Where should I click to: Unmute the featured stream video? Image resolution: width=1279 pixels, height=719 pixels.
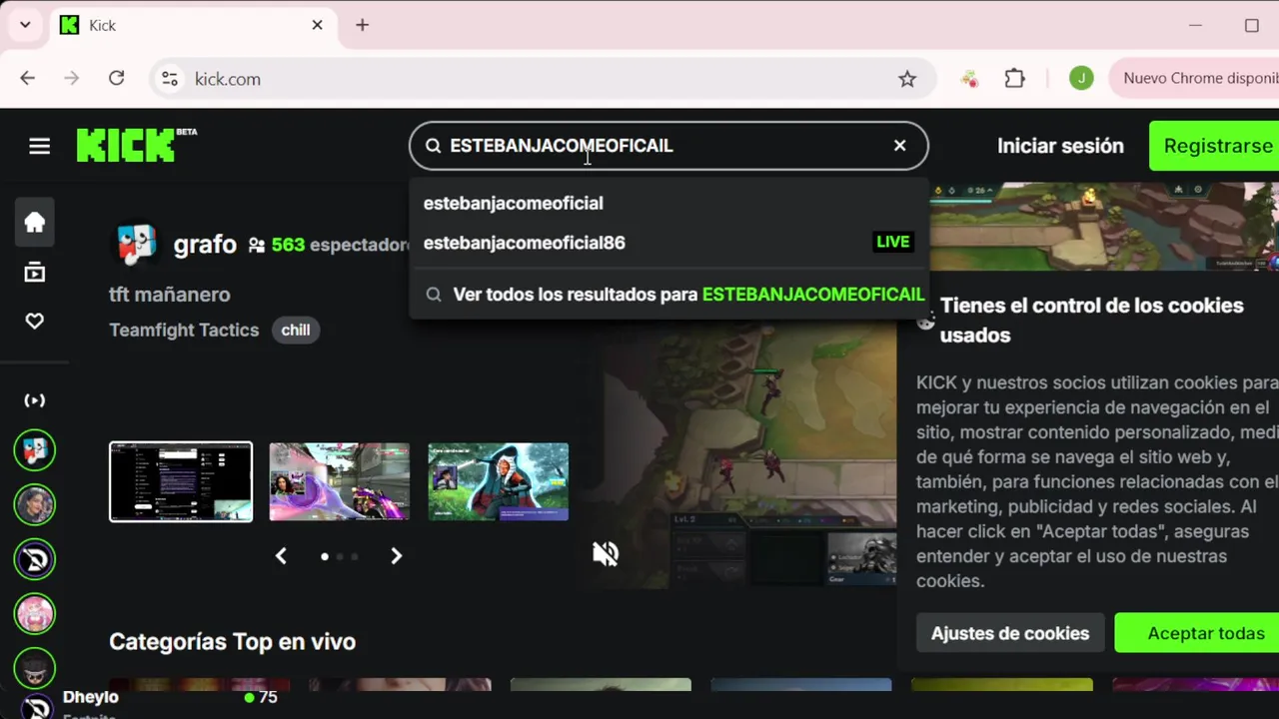pyautogui.click(x=606, y=553)
